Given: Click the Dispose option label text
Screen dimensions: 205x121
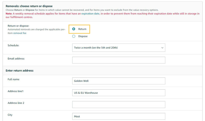Looking at the screenshot, I should point(83,36).
